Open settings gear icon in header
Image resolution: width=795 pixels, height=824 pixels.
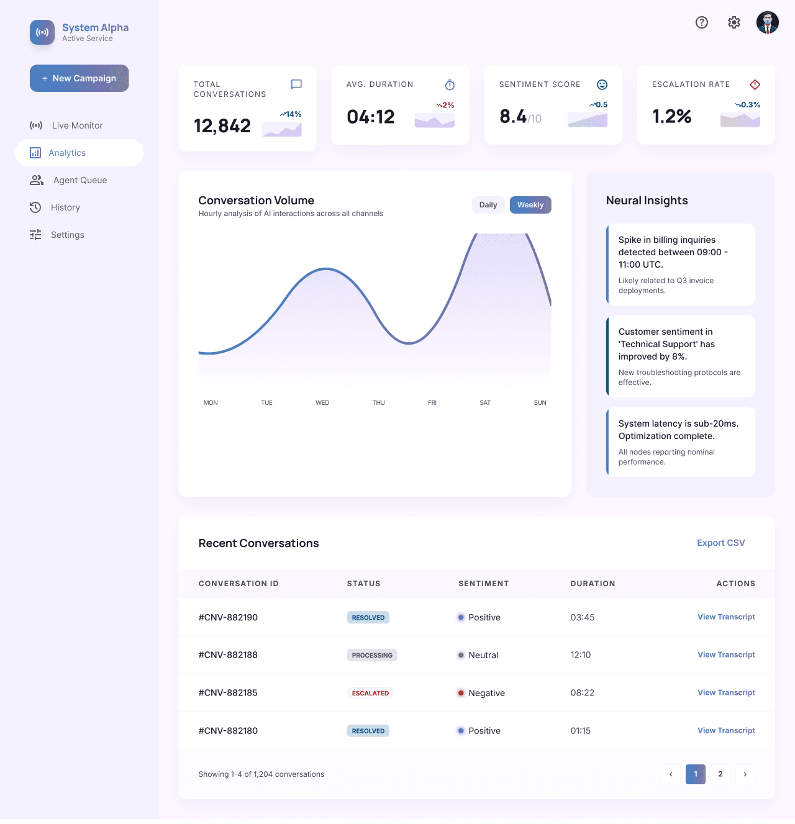coord(734,22)
